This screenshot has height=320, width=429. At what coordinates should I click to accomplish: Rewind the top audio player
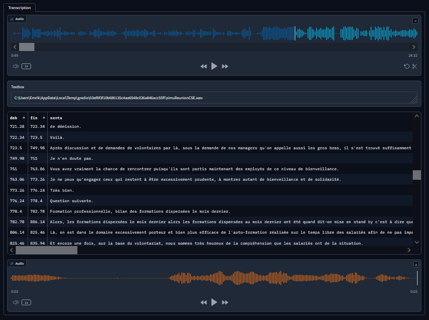(x=204, y=66)
